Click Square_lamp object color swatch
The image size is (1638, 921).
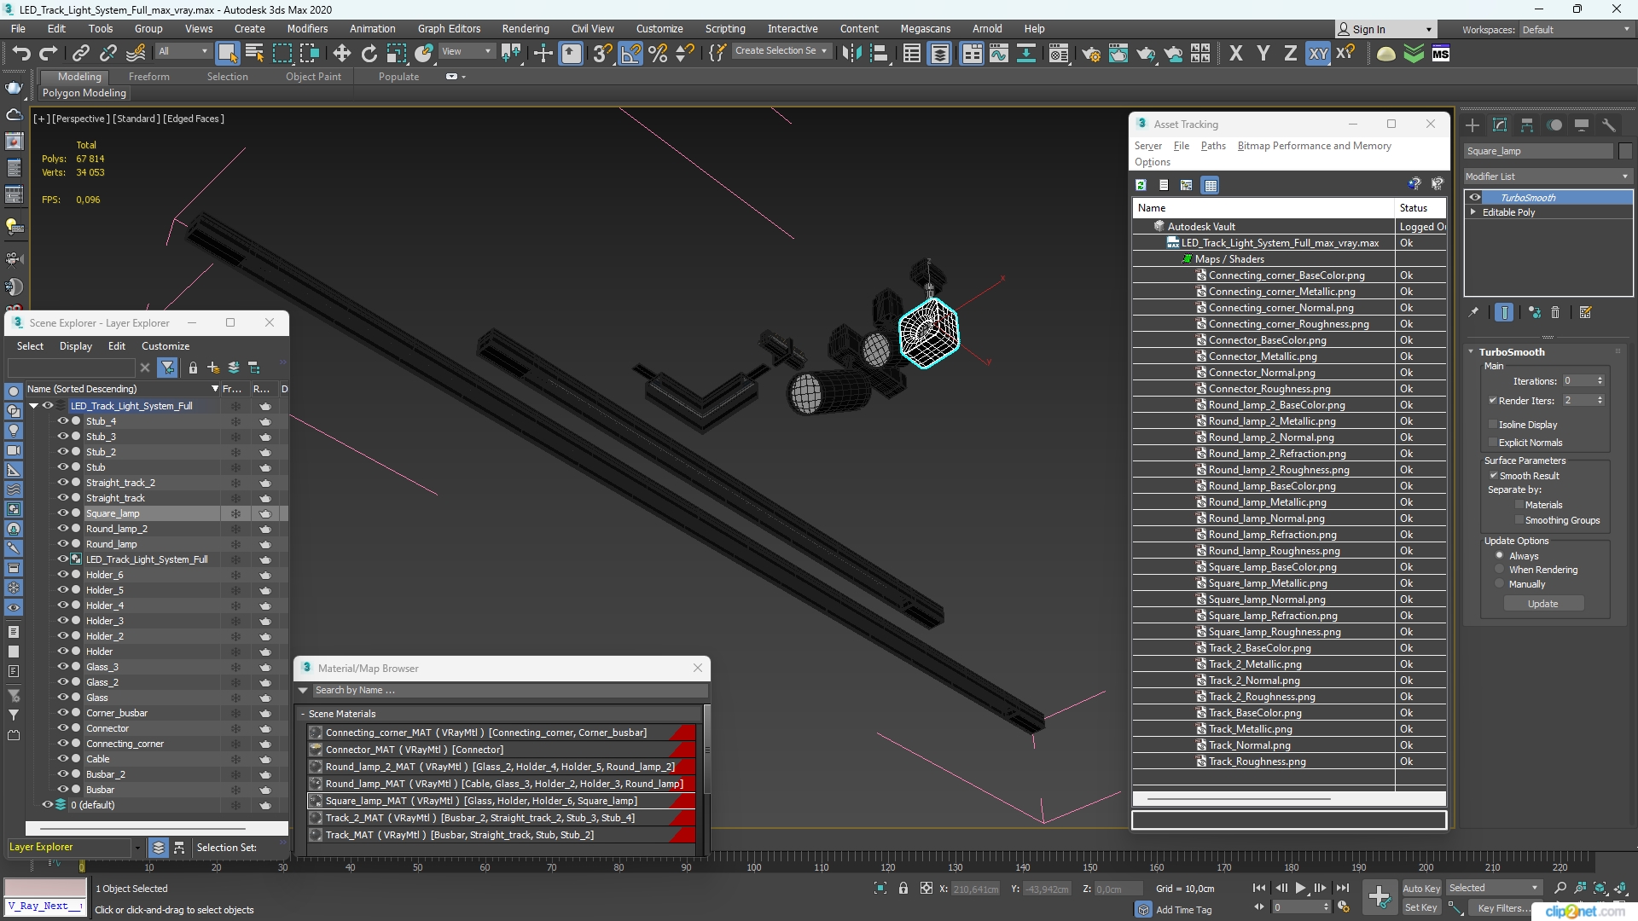[x=1624, y=151]
